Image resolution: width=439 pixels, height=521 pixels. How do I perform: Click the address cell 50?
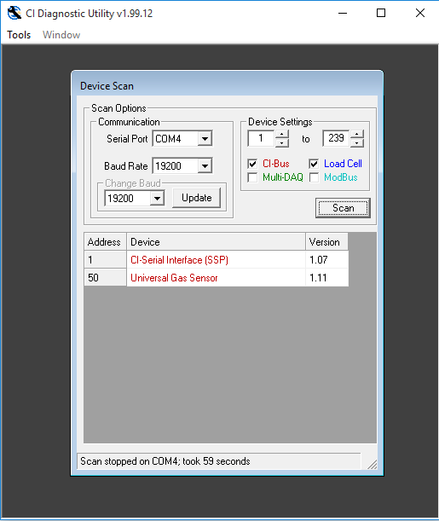click(x=105, y=277)
